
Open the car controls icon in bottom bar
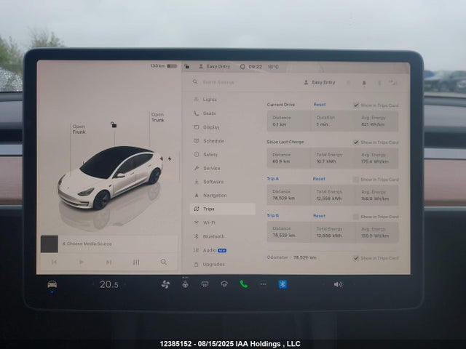point(52,284)
